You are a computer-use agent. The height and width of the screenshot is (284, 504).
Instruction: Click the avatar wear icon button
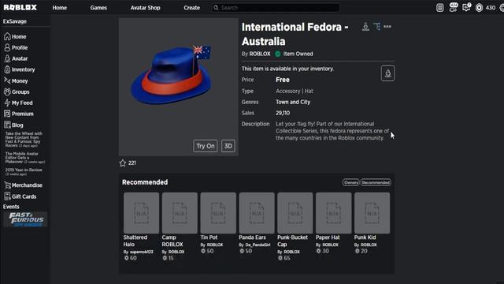[x=388, y=73]
